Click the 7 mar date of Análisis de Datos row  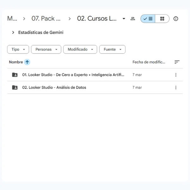(137, 87)
